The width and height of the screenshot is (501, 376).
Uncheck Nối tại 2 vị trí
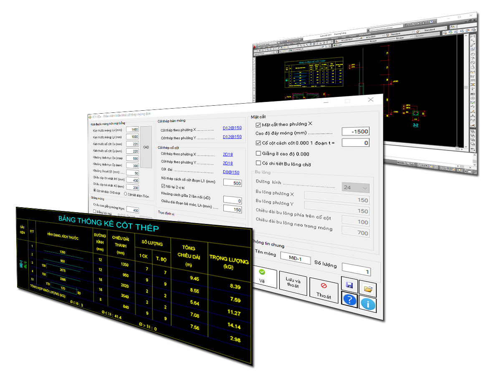[163, 185]
